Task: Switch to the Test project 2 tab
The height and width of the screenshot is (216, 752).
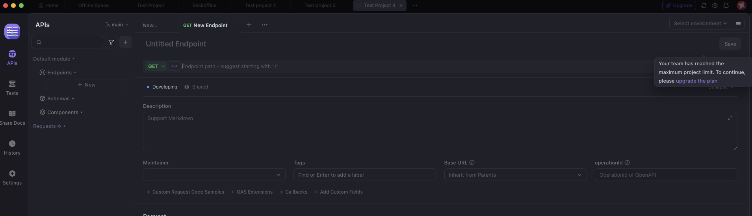Action: point(260,6)
